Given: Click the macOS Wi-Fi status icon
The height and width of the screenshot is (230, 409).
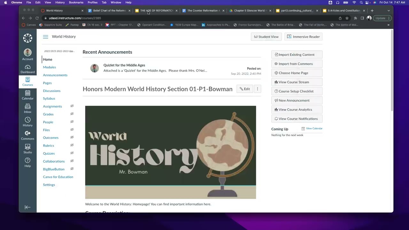Looking at the screenshot, I should [354, 3].
